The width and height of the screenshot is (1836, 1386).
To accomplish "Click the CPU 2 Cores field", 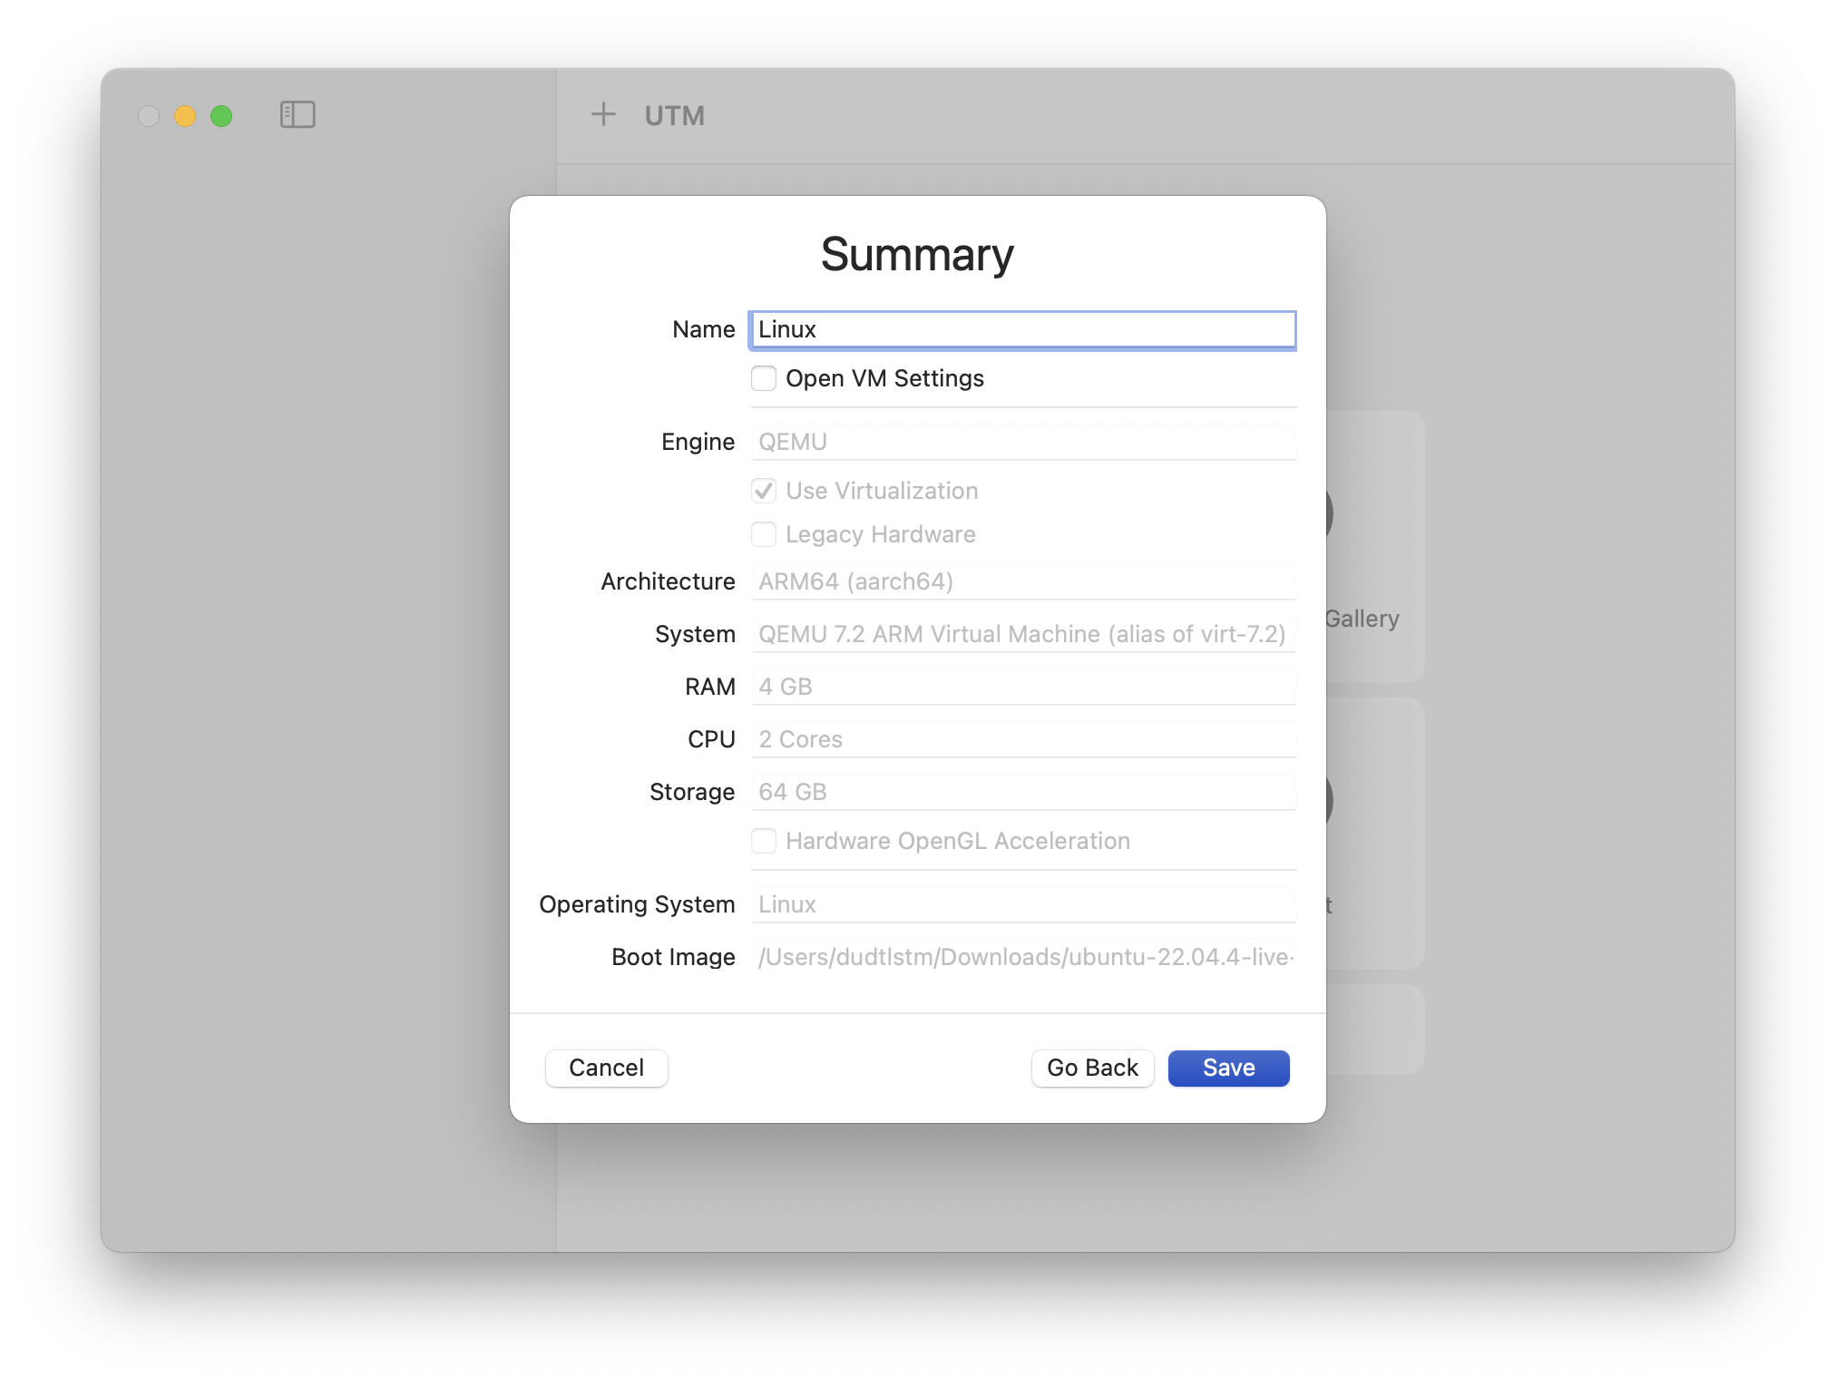I will click(1022, 739).
